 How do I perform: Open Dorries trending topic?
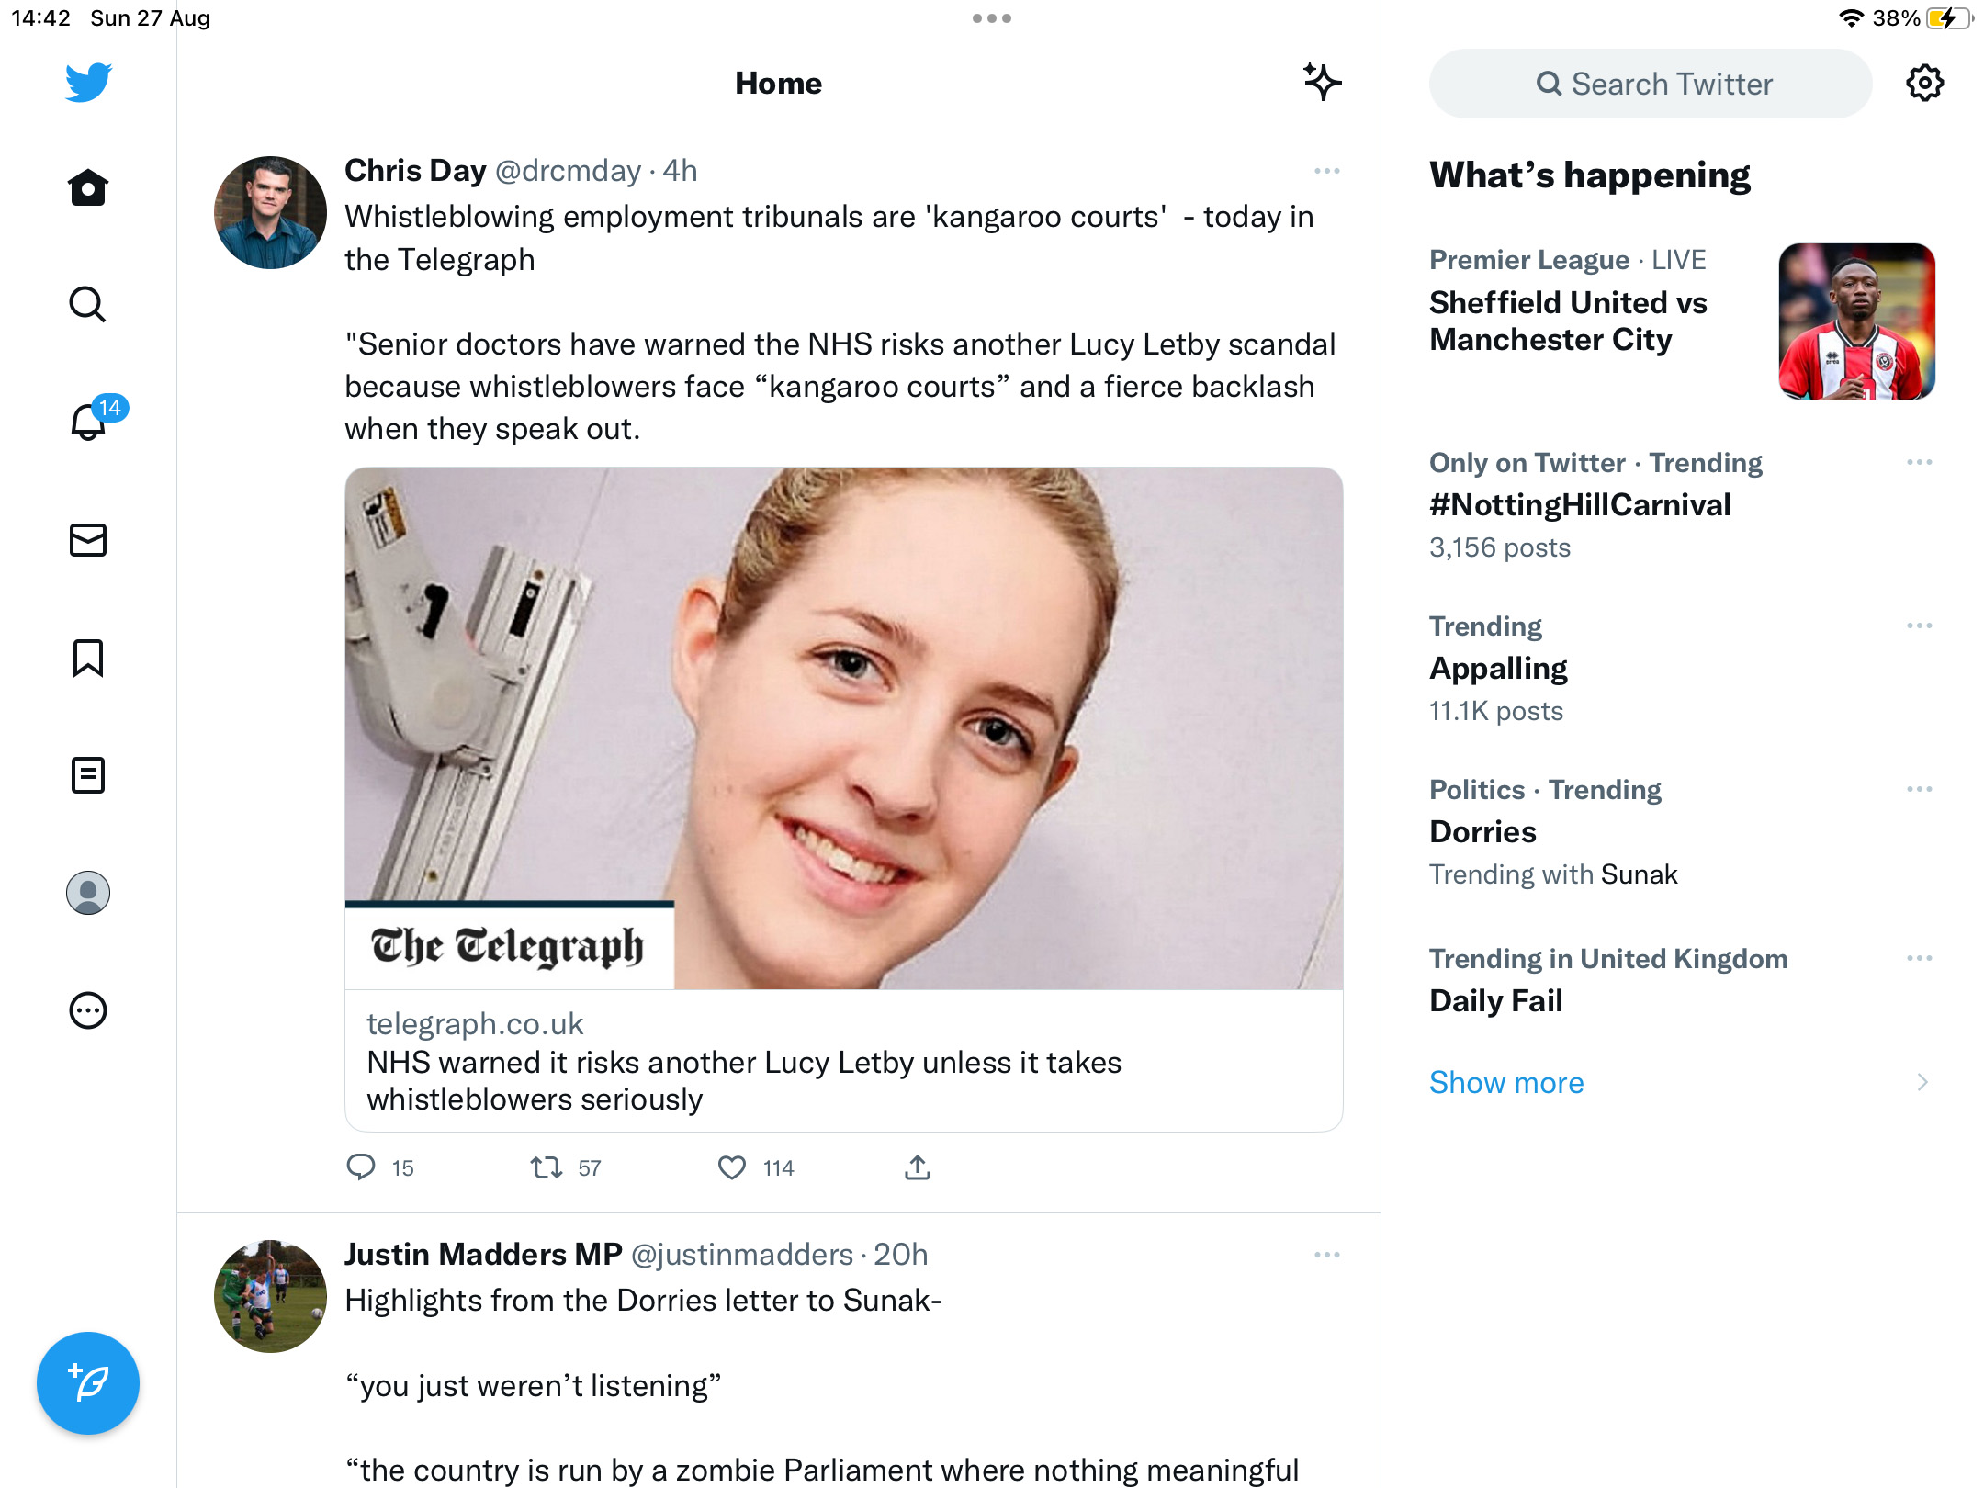click(x=1482, y=831)
